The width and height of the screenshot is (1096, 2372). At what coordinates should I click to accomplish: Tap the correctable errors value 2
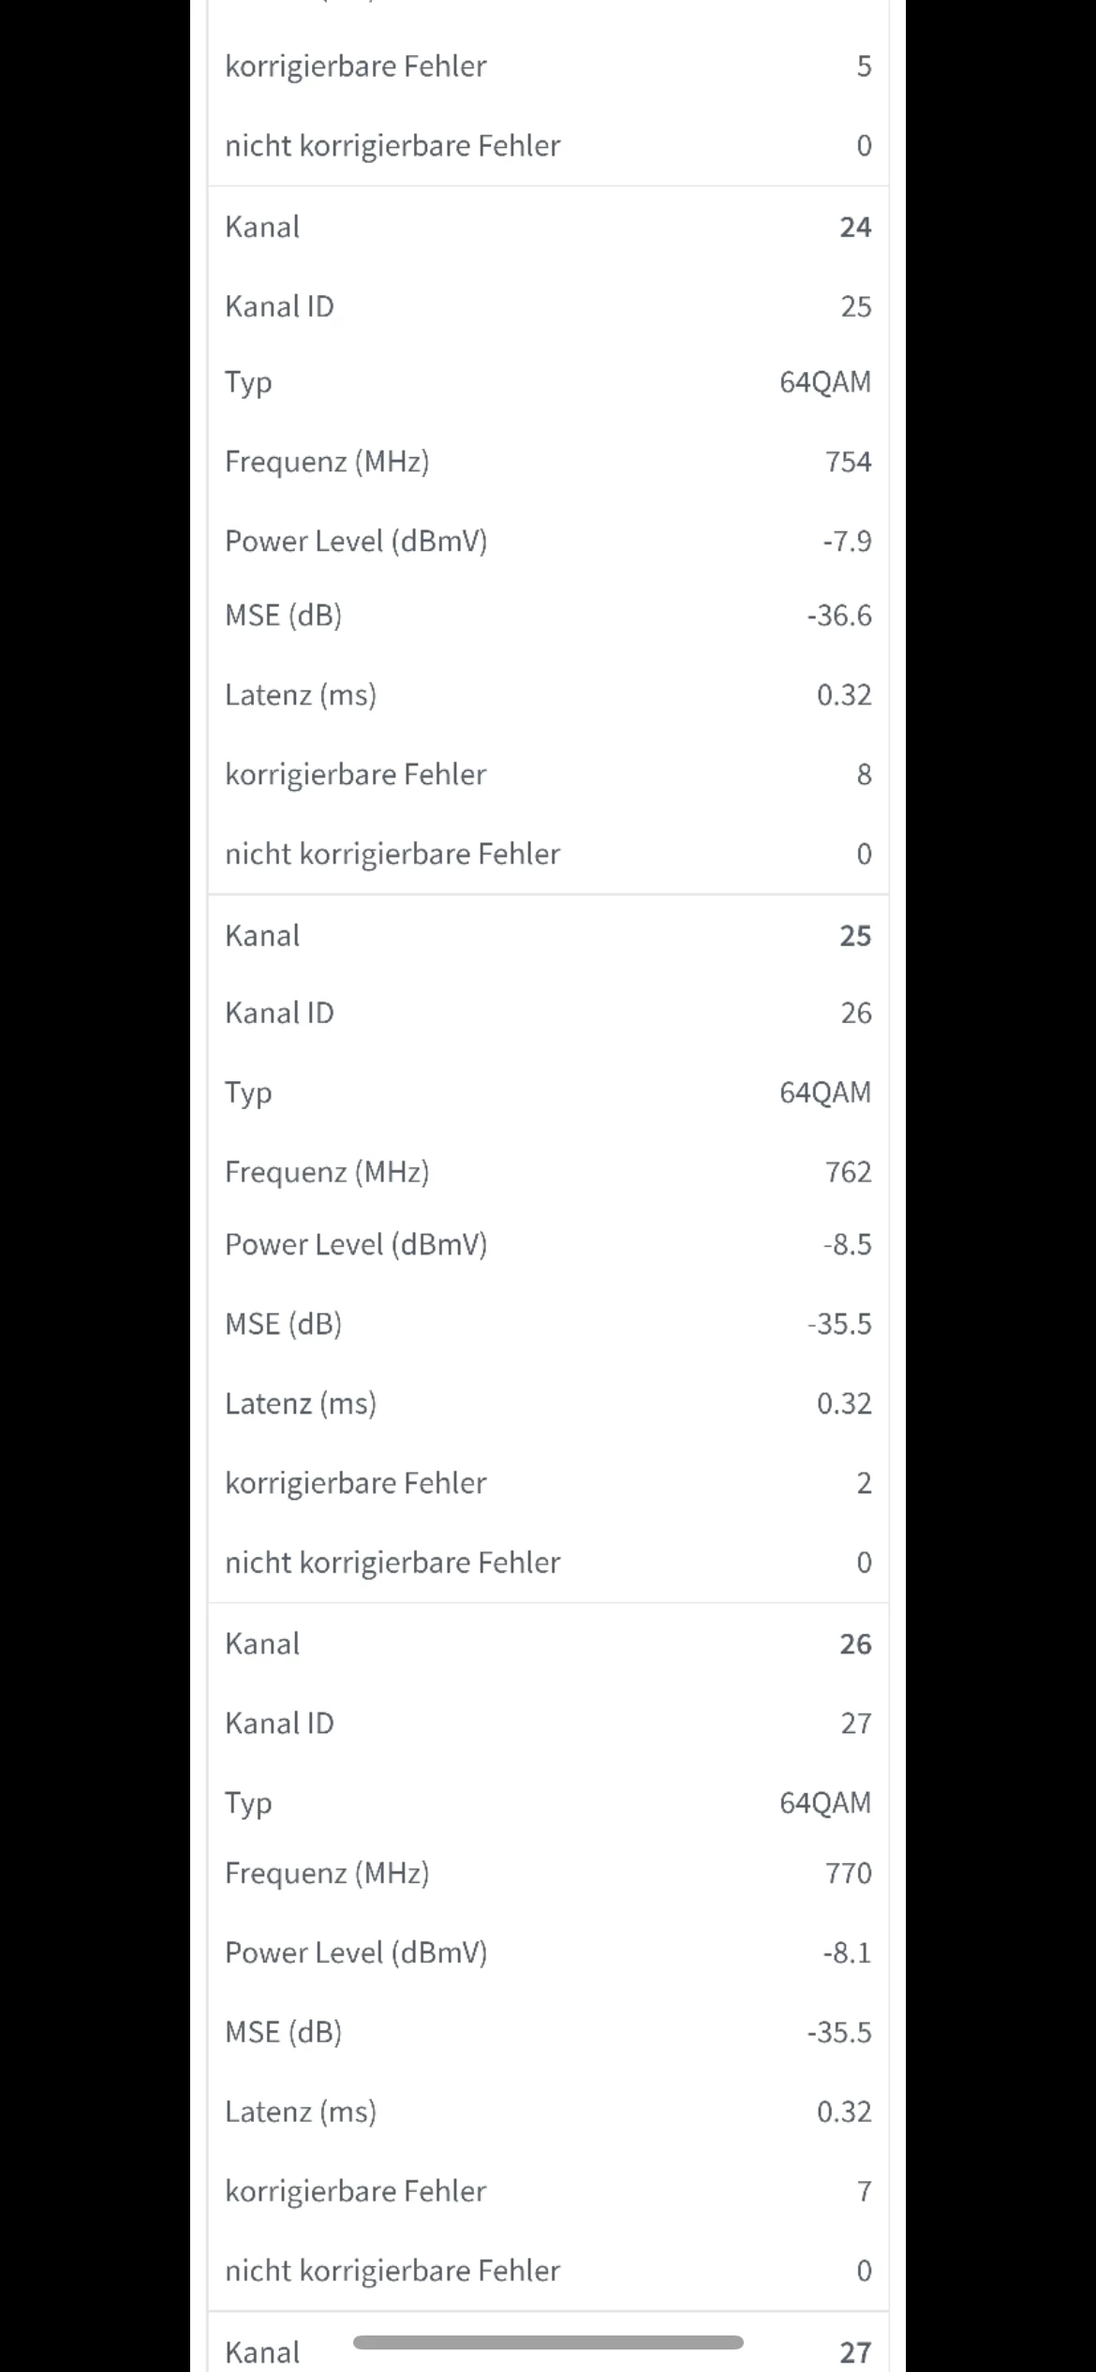864,1483
